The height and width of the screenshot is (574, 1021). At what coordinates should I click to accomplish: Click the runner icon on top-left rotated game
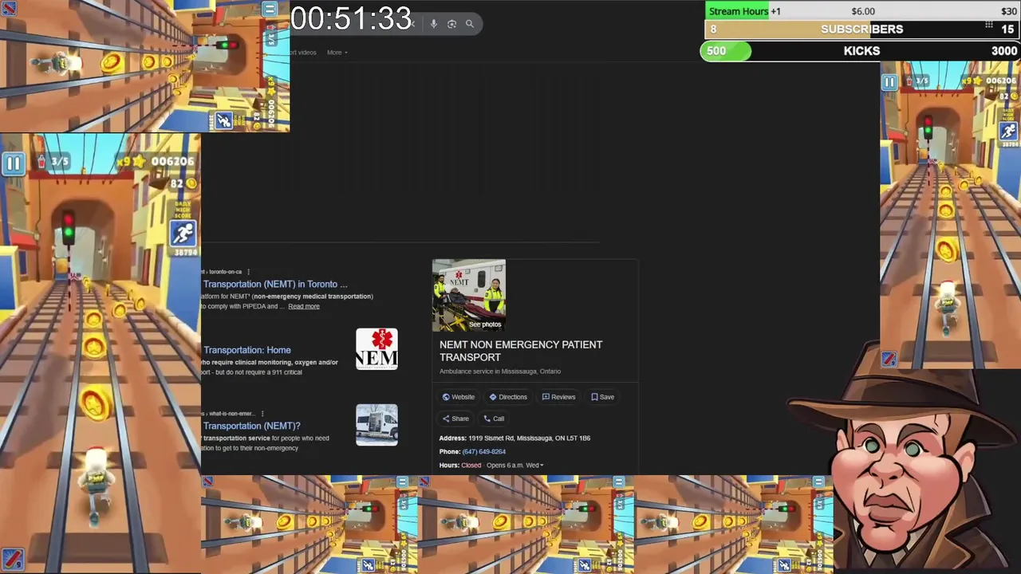[223, 121]
